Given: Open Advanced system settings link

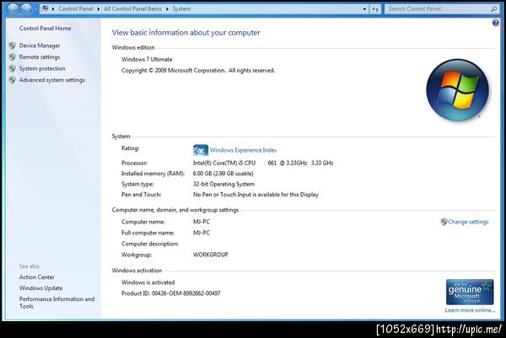Looking at the screenshot, I should click(52, 80).
